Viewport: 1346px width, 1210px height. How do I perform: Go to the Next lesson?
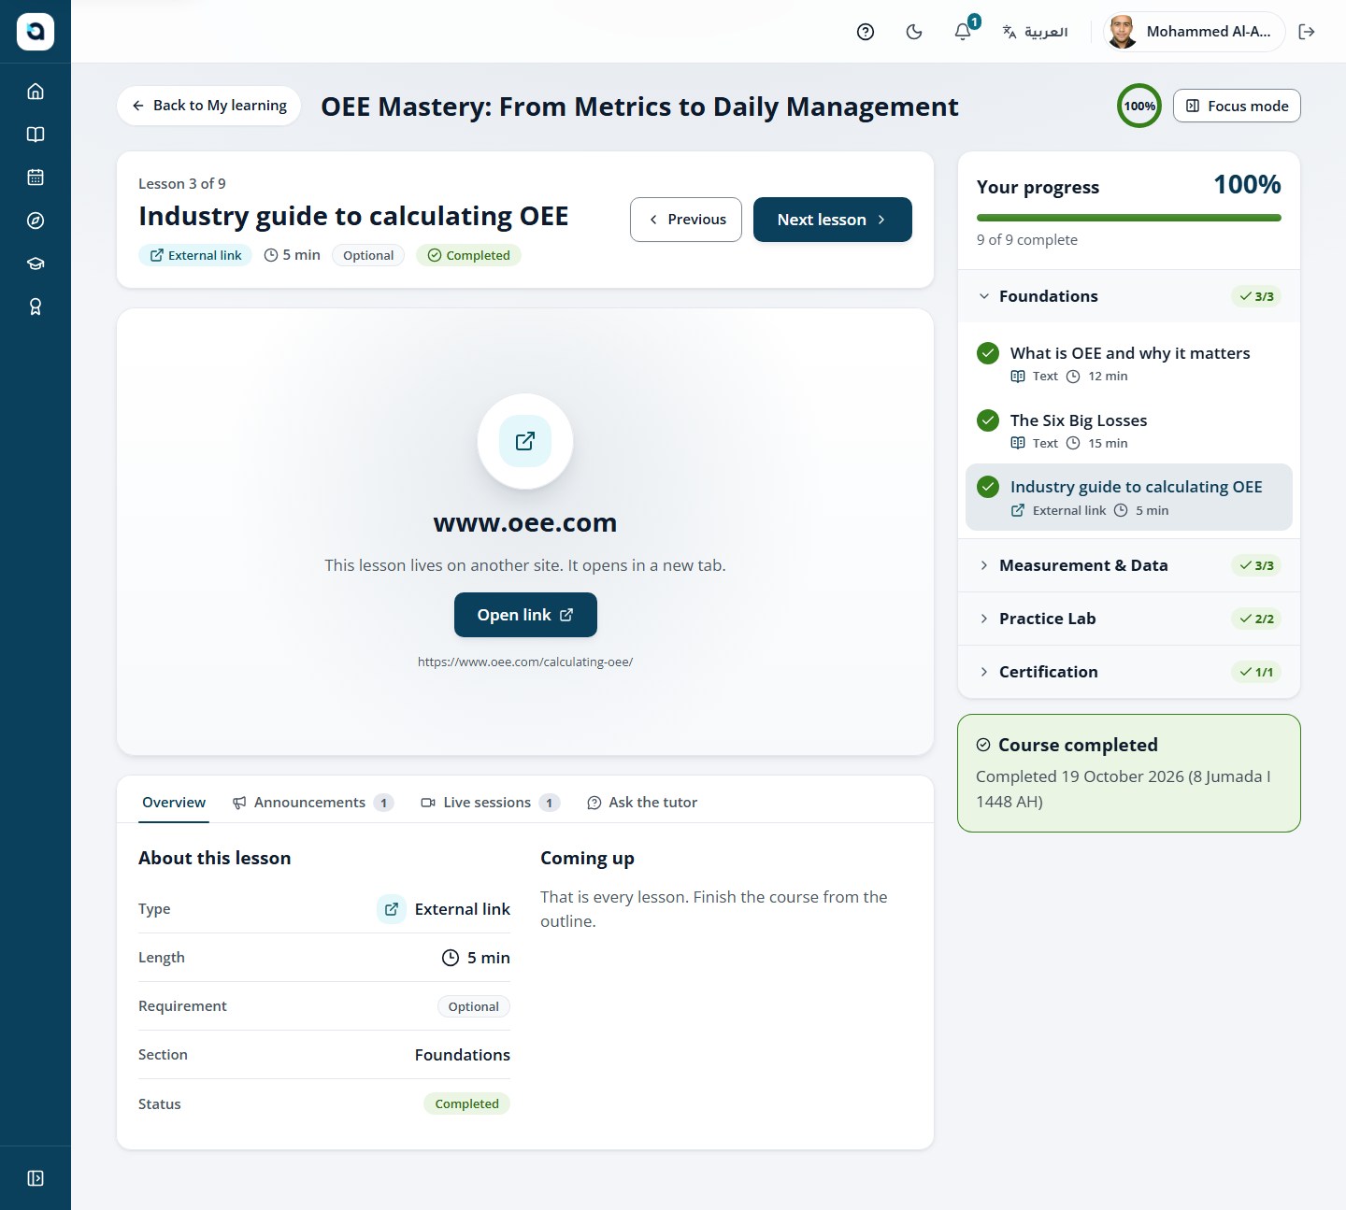click(x=833, y=220)
